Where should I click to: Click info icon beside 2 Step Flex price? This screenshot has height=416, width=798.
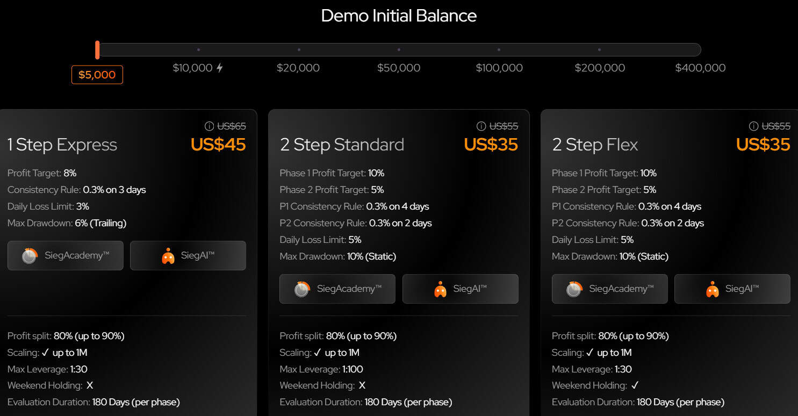(753, 126)
